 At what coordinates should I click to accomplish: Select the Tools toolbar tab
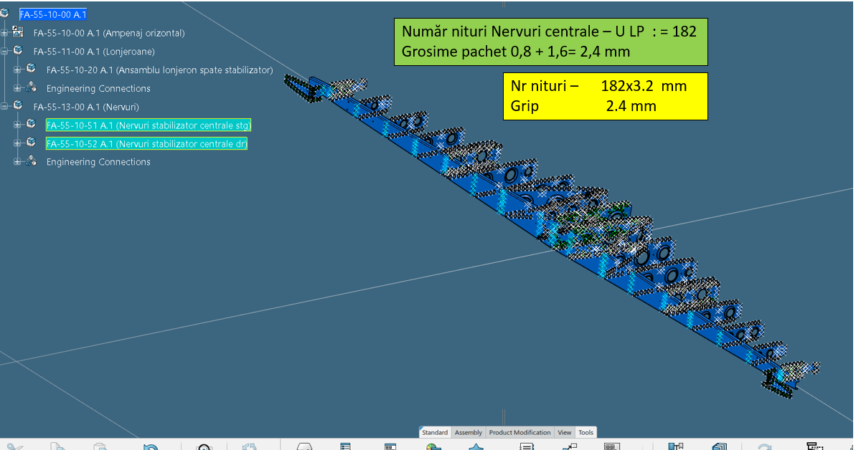coord(585,432)
